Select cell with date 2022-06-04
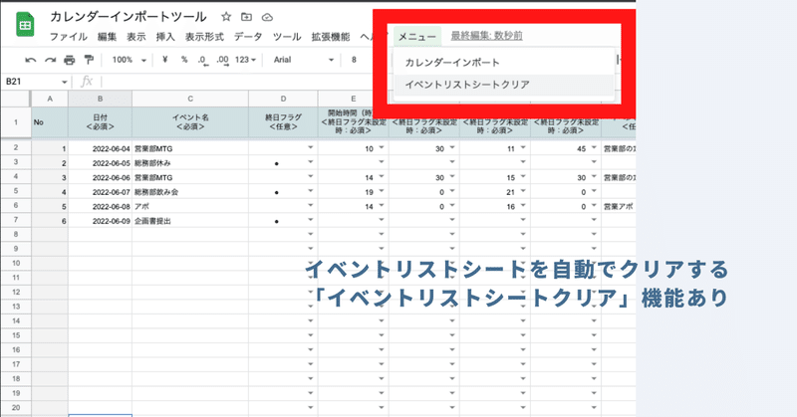Viewport: 797px width, 417px height. coord(101,149)
